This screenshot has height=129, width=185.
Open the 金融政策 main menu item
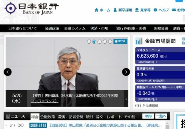click(x=52, y=28)
